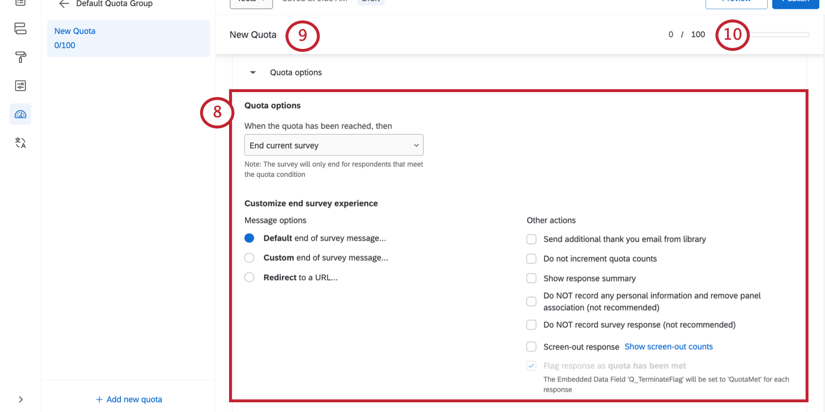
Task: Collapse the Quota options section
Action: [253, 73]
